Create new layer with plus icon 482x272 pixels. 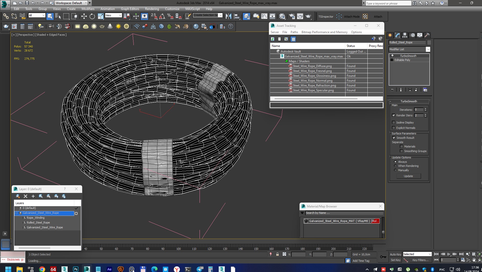tap(33, 196)
